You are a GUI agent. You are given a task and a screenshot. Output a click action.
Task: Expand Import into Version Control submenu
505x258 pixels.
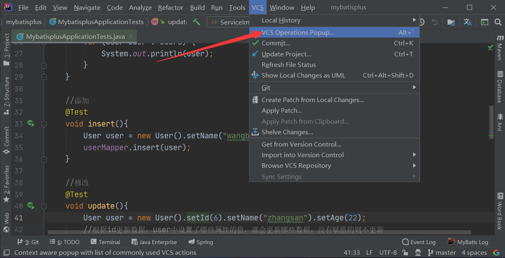pos(334,155)
